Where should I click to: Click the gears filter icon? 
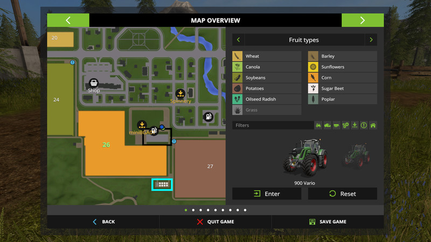346,125
